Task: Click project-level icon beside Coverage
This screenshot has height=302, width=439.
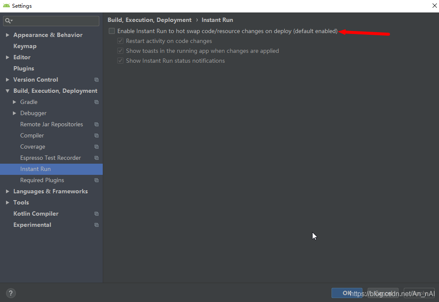Action: [x=97, y=147]
